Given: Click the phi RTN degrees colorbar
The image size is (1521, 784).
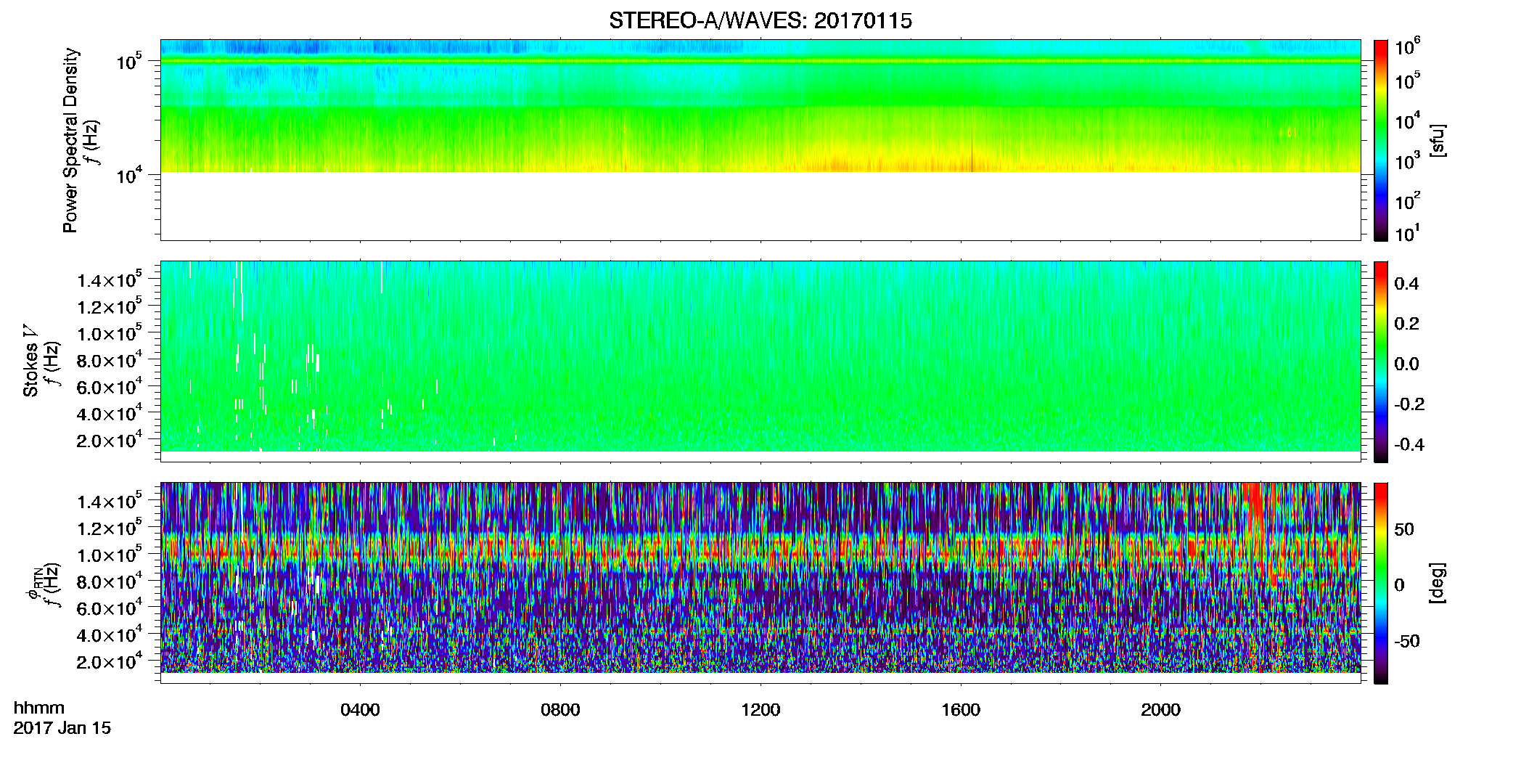Looking at the screenshot, I should click(1380, 583).
